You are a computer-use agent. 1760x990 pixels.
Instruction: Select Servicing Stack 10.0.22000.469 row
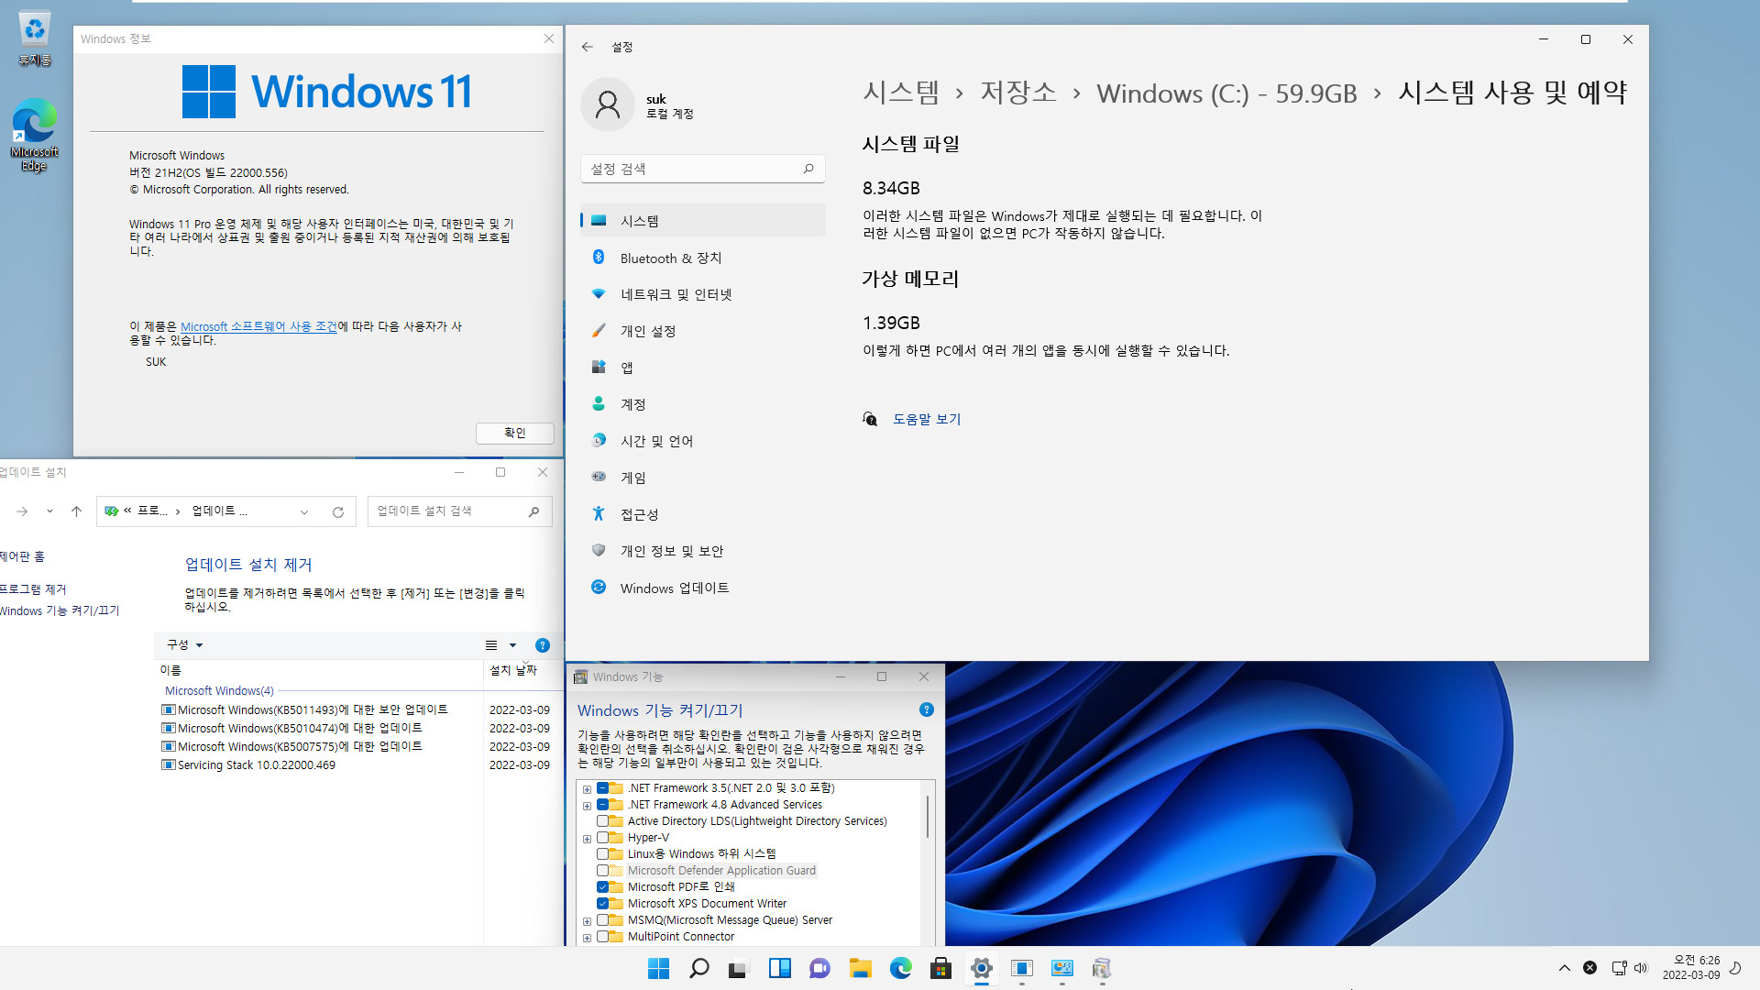356,764
